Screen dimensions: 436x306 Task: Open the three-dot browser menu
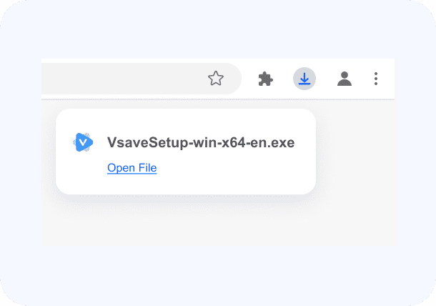pyautogui.click(x=376, y=79)
